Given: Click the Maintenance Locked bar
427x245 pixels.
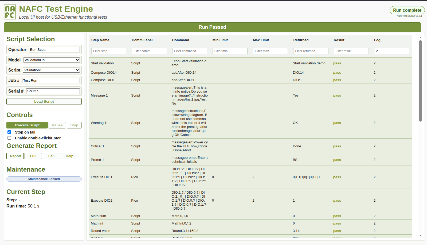Looking at the screenshot, I should (44, 179).
